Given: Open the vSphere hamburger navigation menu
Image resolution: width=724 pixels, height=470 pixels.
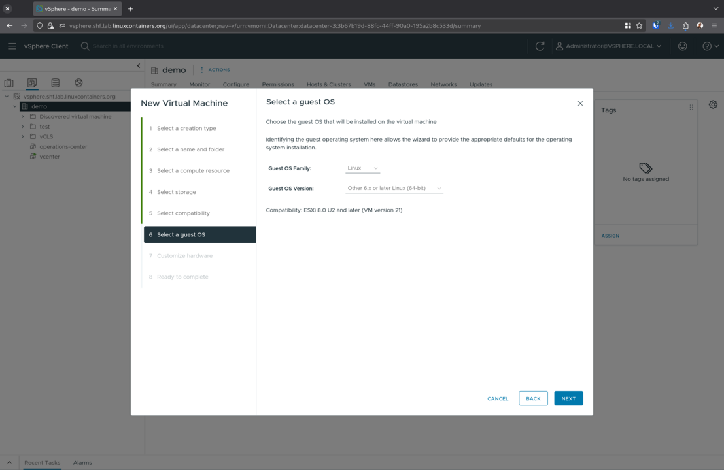Looking at the screenshot, I should click(x=12, y=46).
